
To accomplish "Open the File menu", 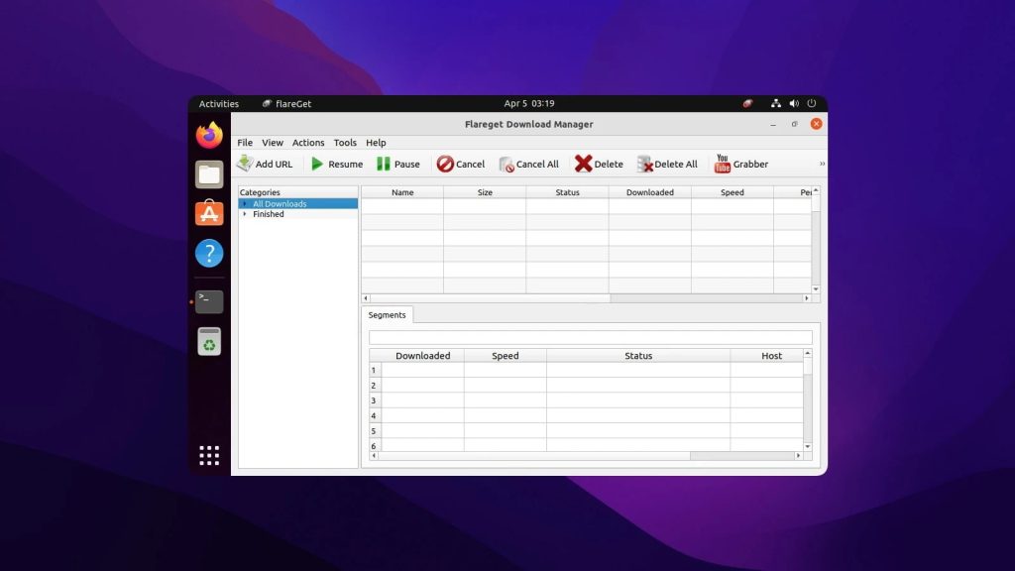I will (245, 143).
